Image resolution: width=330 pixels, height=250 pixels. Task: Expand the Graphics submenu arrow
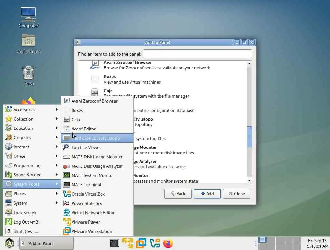tap(57, 138)
